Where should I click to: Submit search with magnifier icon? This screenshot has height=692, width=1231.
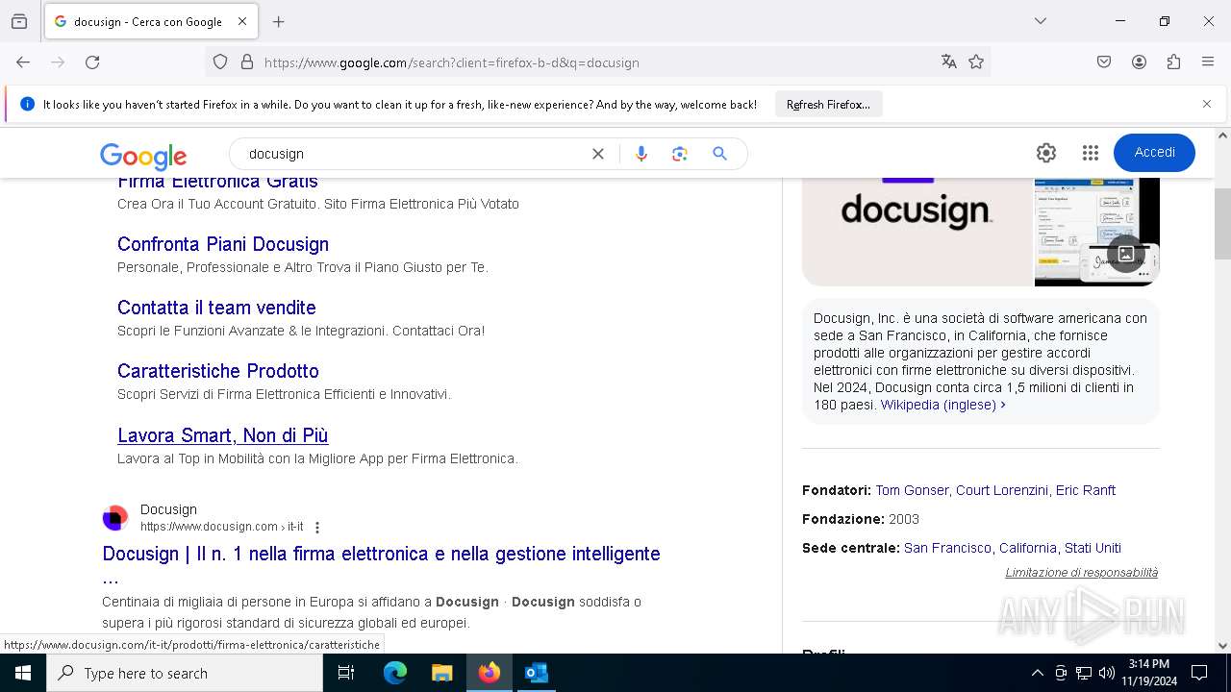point(719,154)
